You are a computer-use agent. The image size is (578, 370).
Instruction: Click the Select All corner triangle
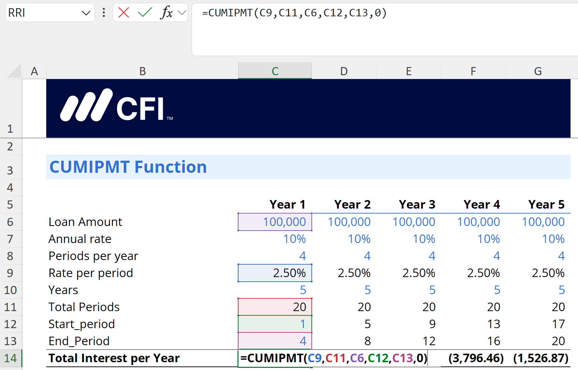pos(14,71)
